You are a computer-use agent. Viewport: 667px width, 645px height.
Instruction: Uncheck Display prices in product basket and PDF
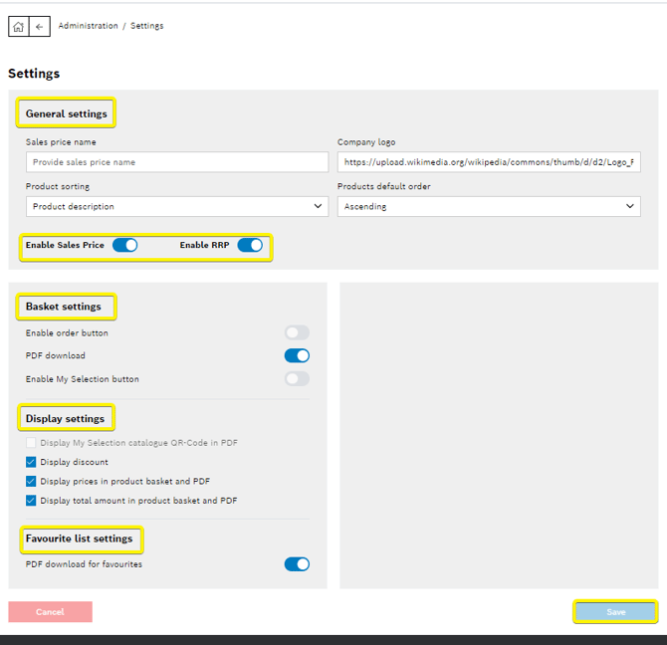point(32,482)
